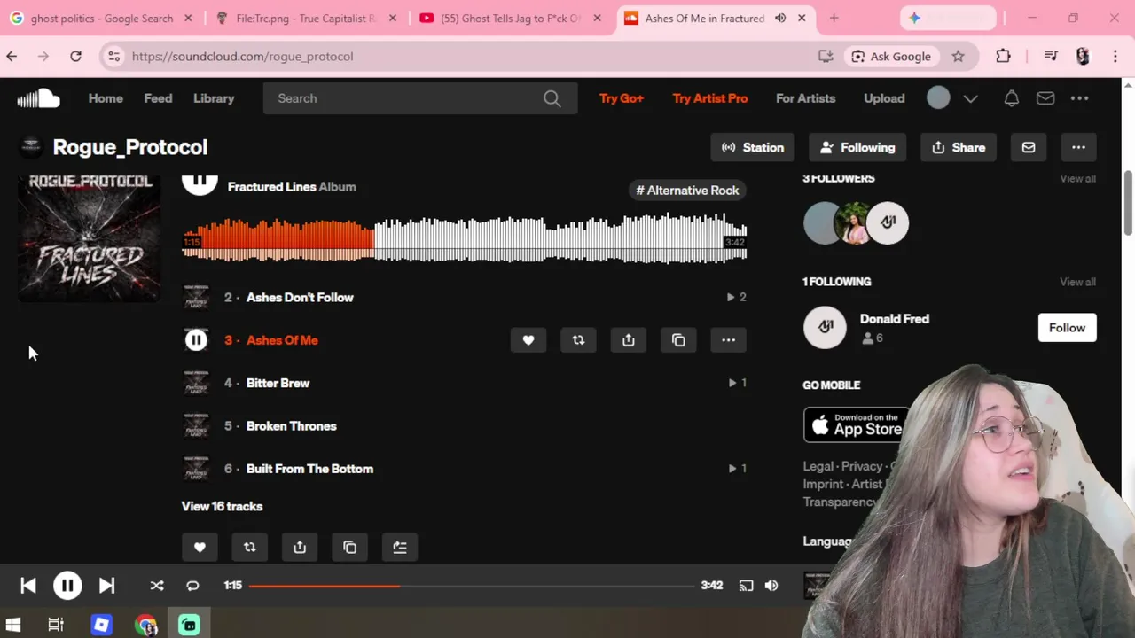The width and height of the screenshot is (1135, 638).
Task: Like the Ashes Of Me track
Action: pyautogui.click(x=528, y=340)
